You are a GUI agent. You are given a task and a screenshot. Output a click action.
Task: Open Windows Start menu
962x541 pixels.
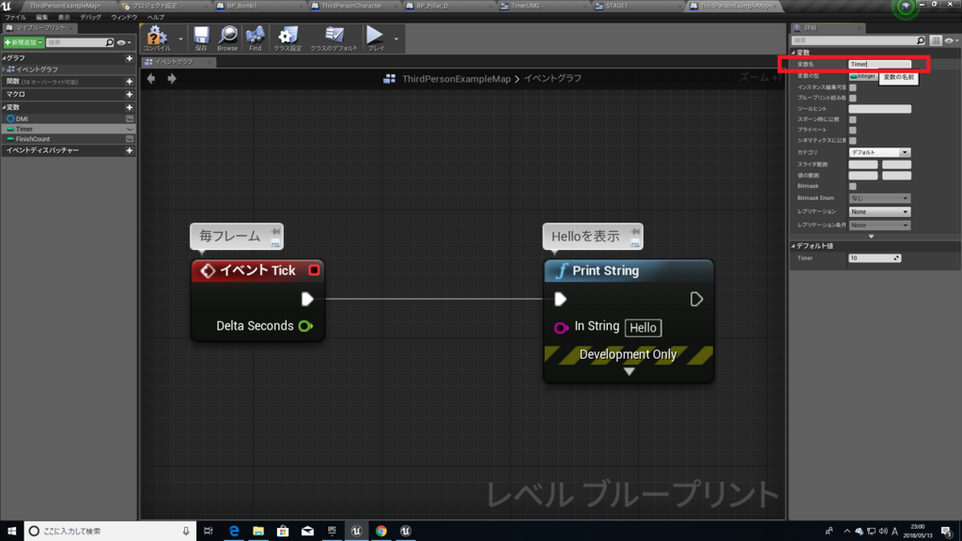point(11,531)
